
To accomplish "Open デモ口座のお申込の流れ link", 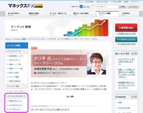I will pos(127,44).
